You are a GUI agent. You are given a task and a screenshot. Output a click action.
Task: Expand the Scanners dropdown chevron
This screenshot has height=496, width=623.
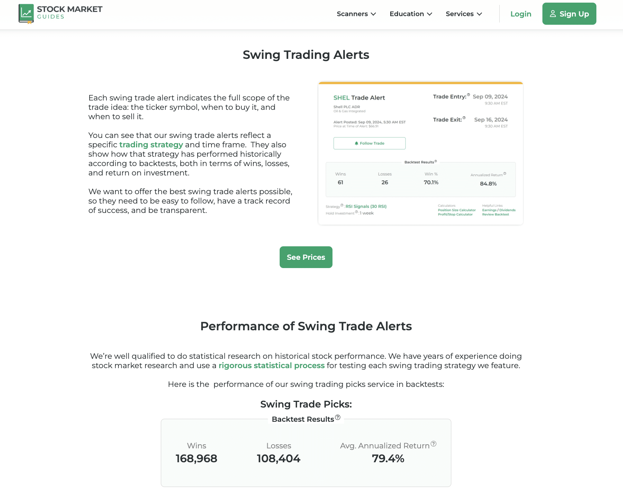[x=374, y=14]
